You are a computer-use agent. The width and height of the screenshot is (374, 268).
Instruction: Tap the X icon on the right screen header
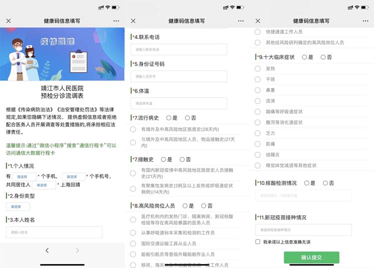258,21
